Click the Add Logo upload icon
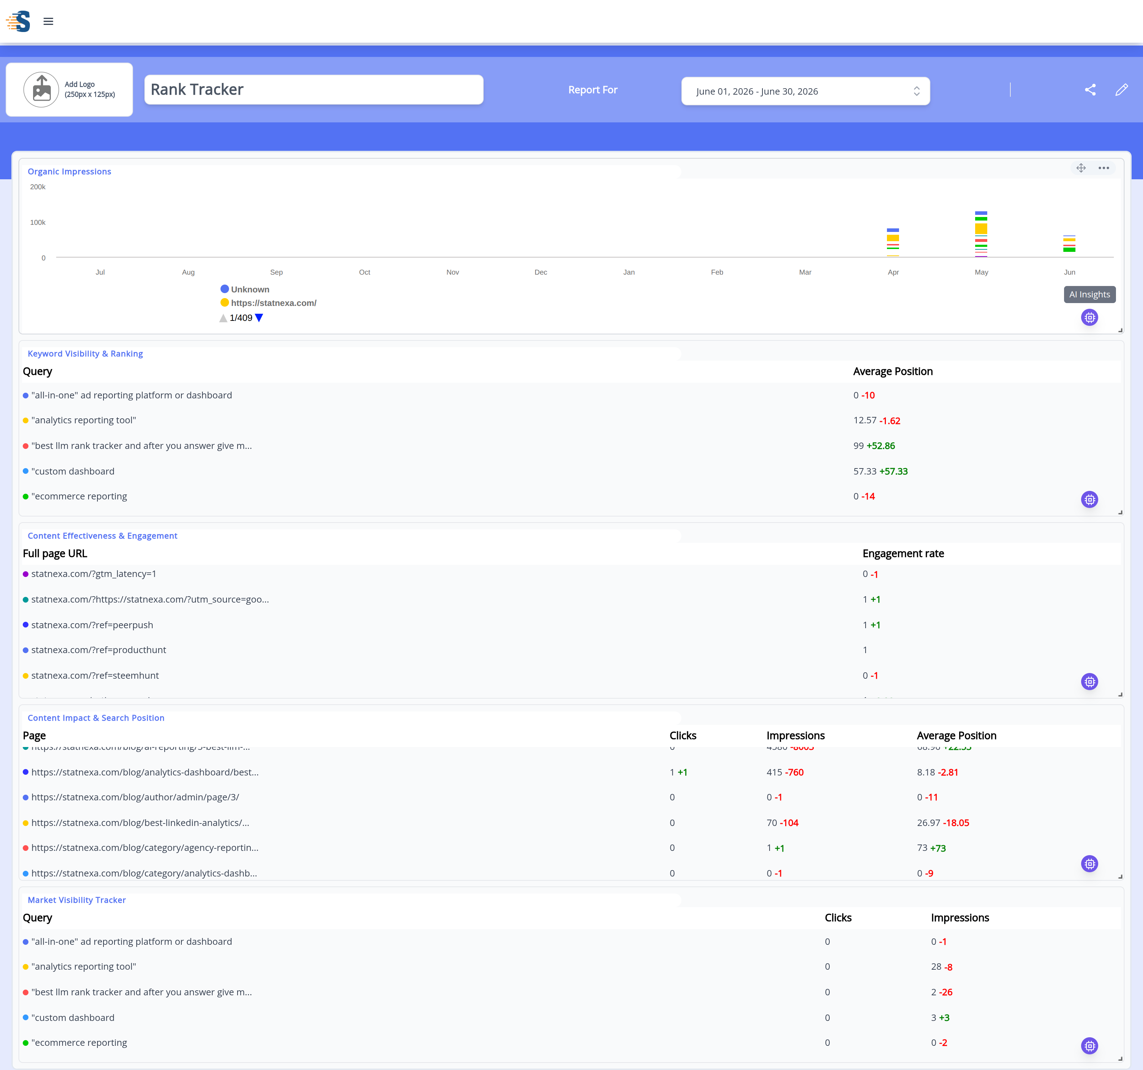 (41, 90)
